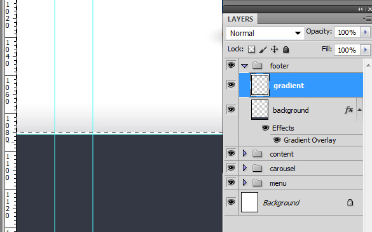372x232 pixels.
Task: Collapse panel with double-arrow icon
Action: 361,10
